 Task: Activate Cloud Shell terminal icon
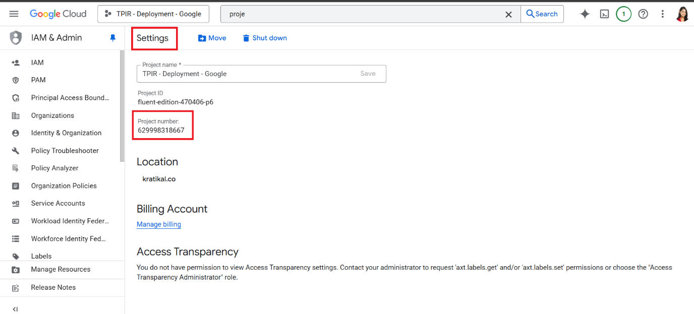point(604,14)
